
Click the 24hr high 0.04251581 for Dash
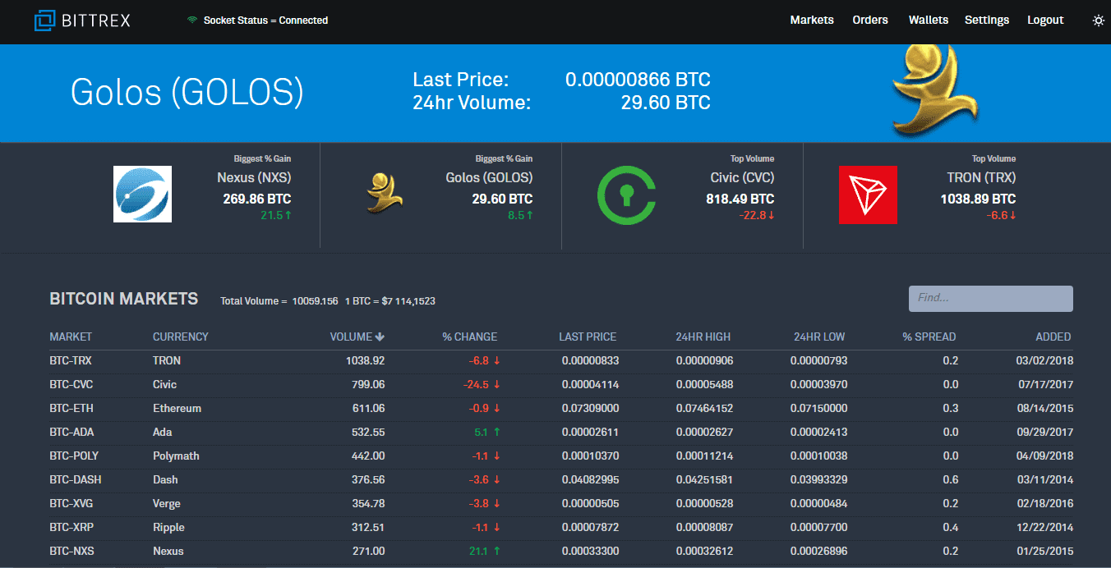click(x=704, y=479)
